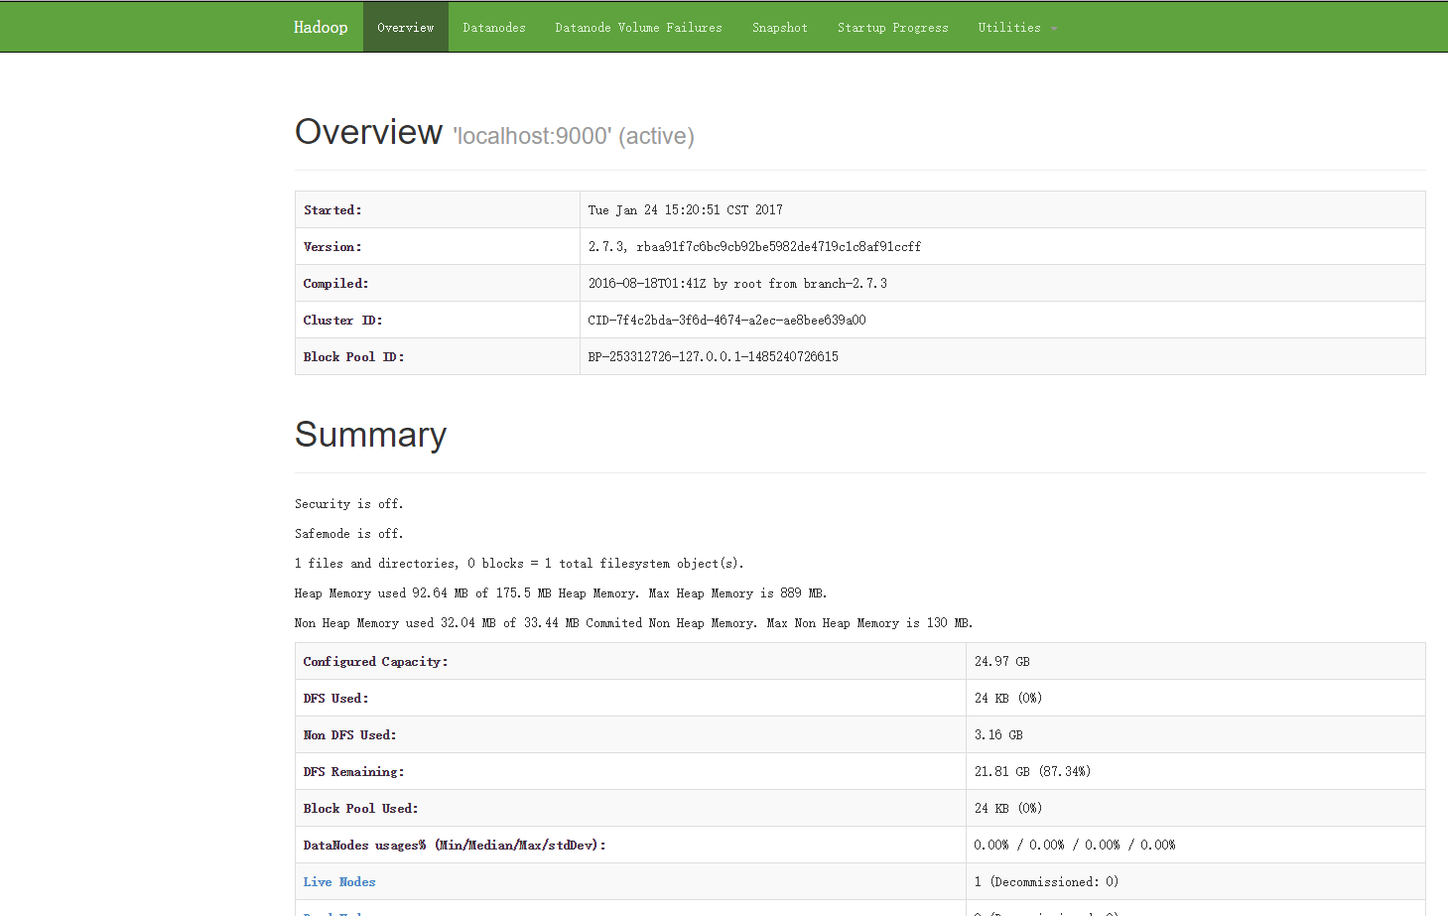The height and width of the screenshot is (916, 1448).
Task: Select Block Pool Used value 24 KB (0%)
Action: tap(1007, 808)
